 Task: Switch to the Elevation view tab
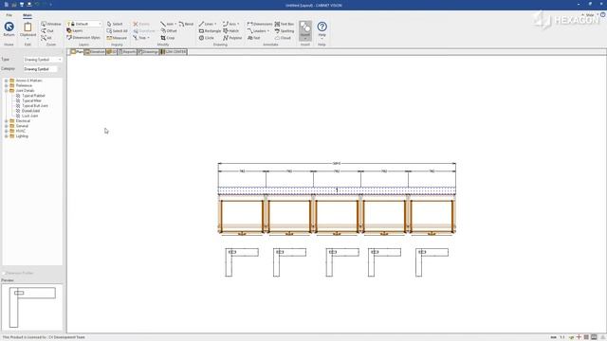(x=95, y=52)
